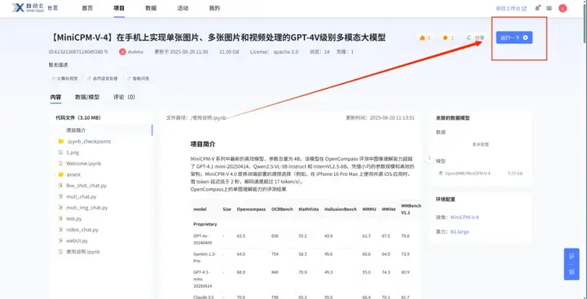Go to 活动 in the top navigation
Image resolution: width=587 pixels, height=299 pixels.
183,8
